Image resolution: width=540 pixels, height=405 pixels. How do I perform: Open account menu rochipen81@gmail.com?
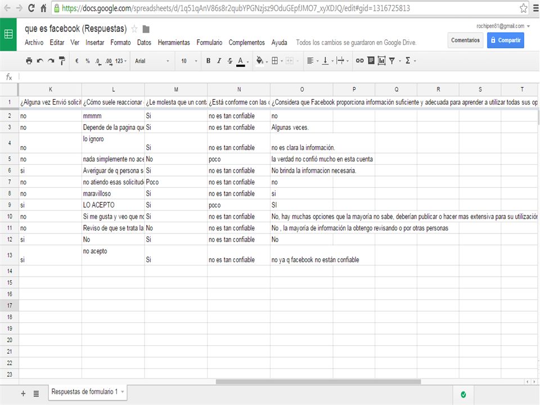(x=503, y=26)
